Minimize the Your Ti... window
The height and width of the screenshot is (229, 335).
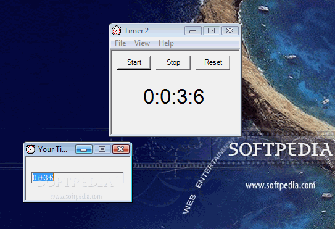tap(84, 149)
